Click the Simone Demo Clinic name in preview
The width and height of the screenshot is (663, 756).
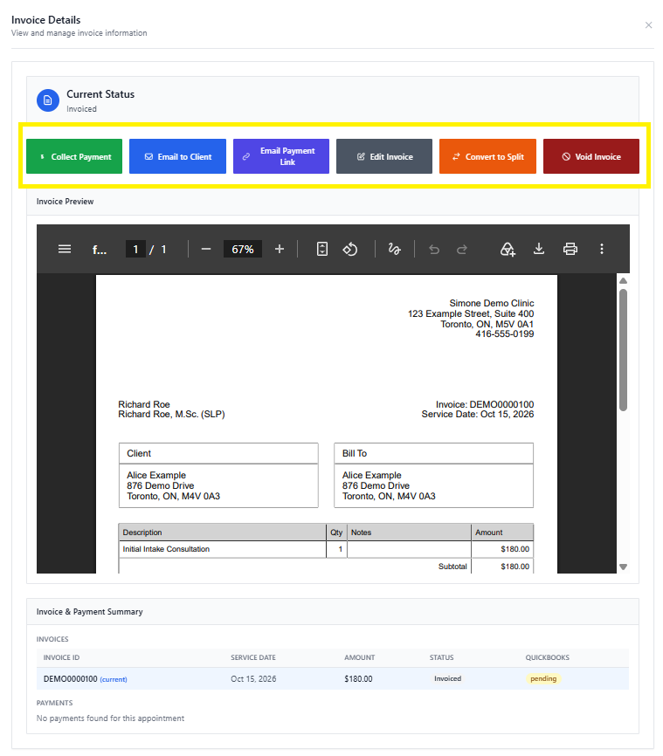(492, 303)
